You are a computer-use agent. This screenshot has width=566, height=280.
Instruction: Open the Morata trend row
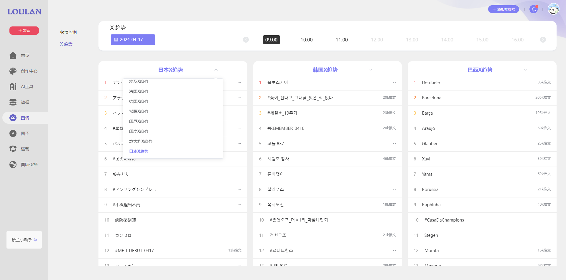[x=482, y=251]
